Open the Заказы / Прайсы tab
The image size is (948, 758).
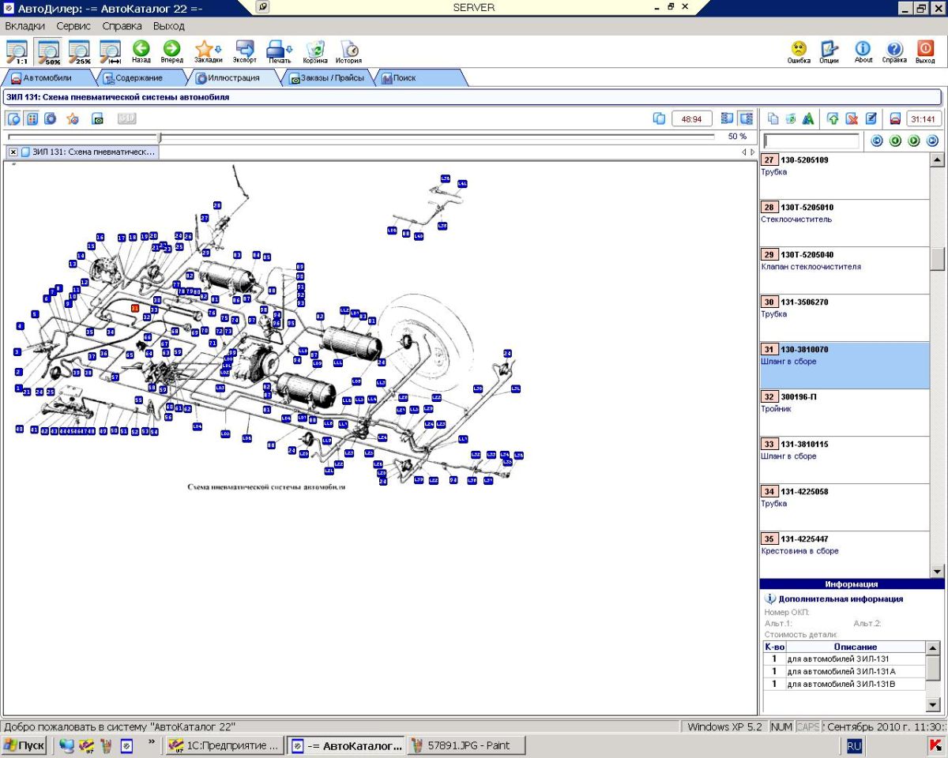pos(328,78)
